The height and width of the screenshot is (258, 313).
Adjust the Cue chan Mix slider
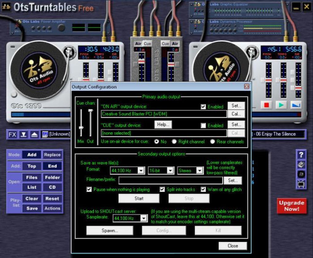pos(81,128)
